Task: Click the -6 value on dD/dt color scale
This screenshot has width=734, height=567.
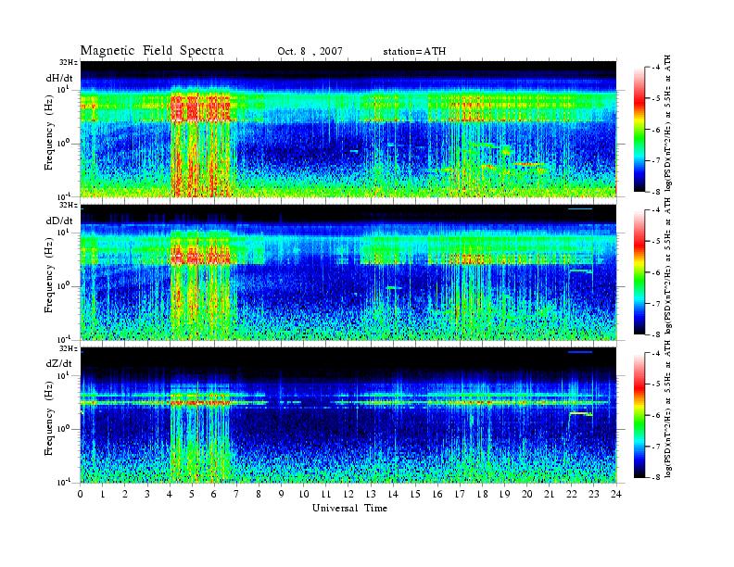Action: click(x=657, y=272)
